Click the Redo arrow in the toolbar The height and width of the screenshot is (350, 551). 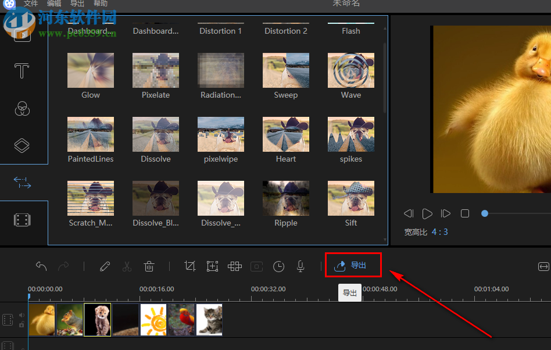(63, 266)
